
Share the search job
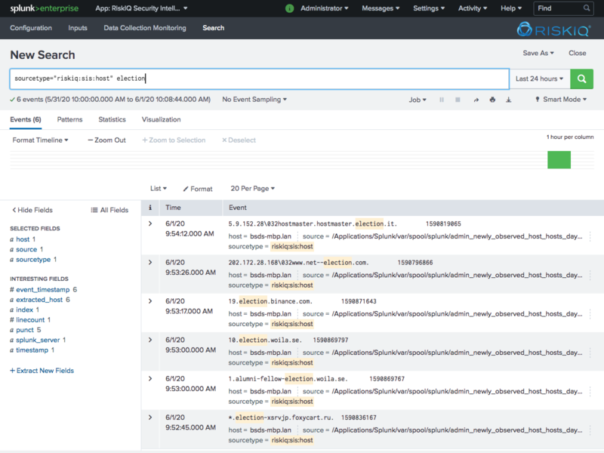(x=476, y=100)
